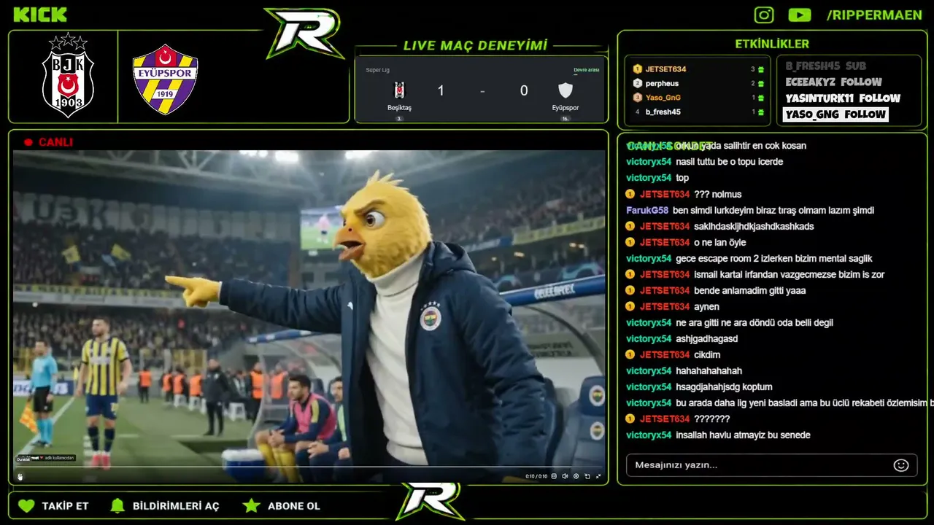
Task: Click the LIVE MAÇ DENEYİMİ heading
Action: coord(475,45)
